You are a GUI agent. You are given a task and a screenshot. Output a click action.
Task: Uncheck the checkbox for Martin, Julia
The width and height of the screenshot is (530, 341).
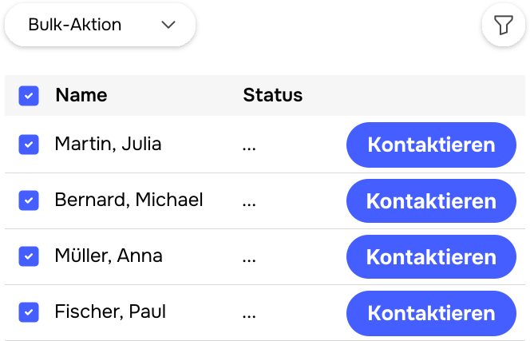(x=29, y=145)
